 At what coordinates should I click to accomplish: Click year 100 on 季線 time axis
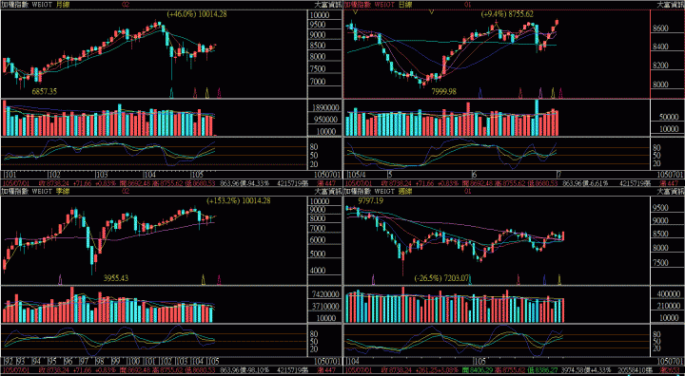pyautogui.click(x=134, y=361)
